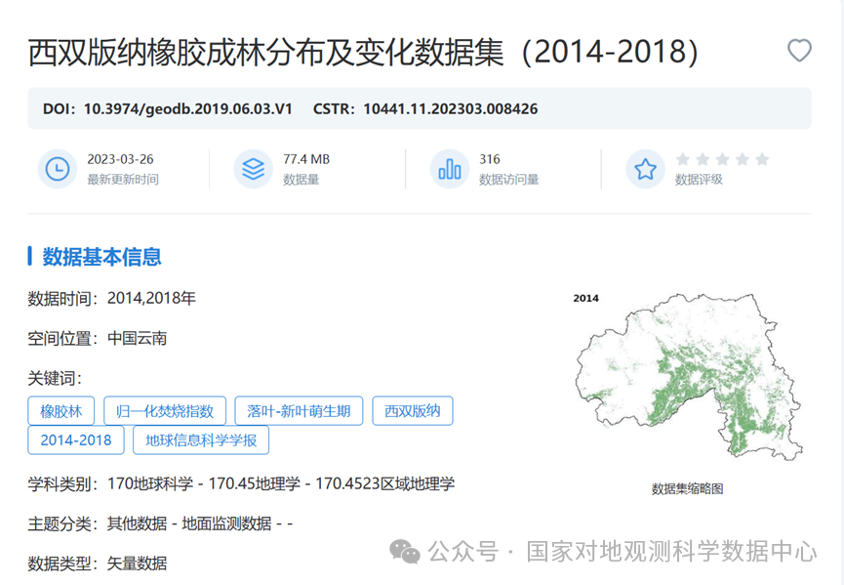The image size is (844, 585).
Task: Click the DOI 10.3974/geodb.2019.06.03.V1 text
Action: (x=168, y=108)
